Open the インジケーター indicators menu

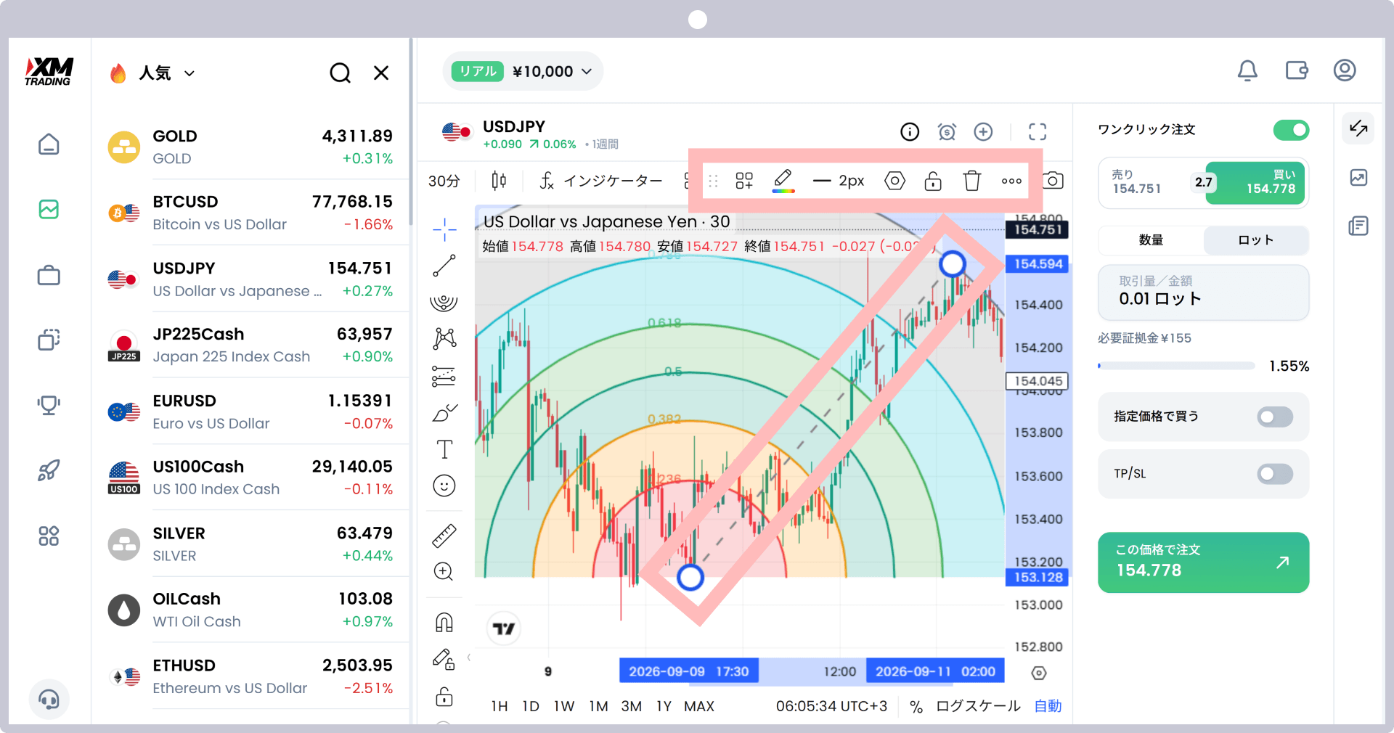[x=601, y=181]
